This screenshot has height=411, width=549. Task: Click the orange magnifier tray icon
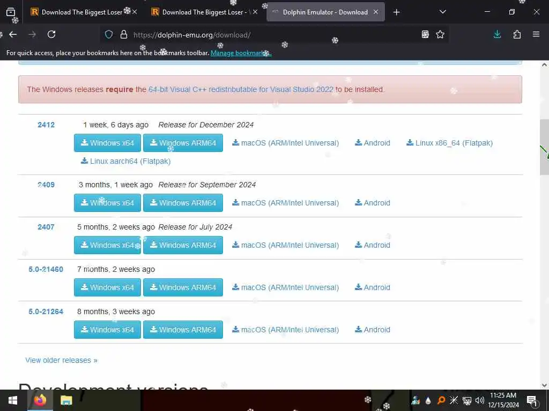(441, 400)
